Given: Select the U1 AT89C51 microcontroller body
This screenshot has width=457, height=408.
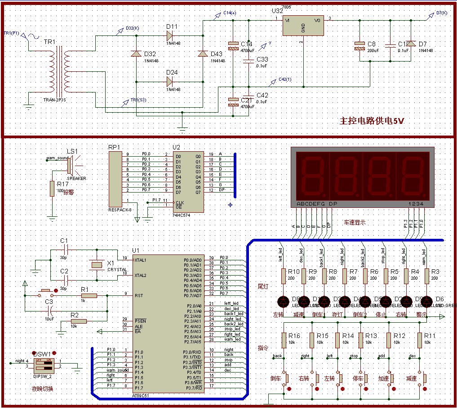Looking at the screenshot, I should 169,324.
